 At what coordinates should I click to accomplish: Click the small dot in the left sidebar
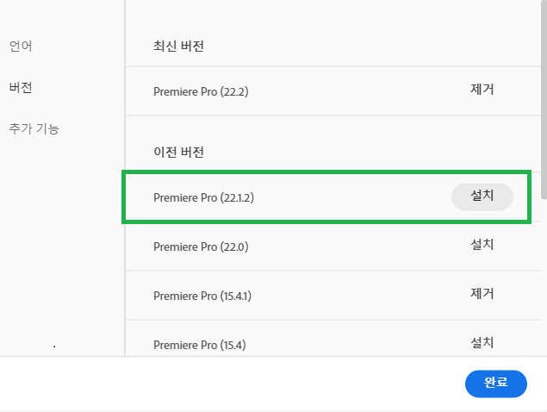tap(54, 347)
